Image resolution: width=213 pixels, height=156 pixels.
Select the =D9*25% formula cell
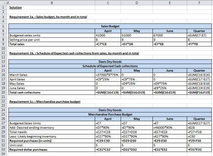click(137, 84)
